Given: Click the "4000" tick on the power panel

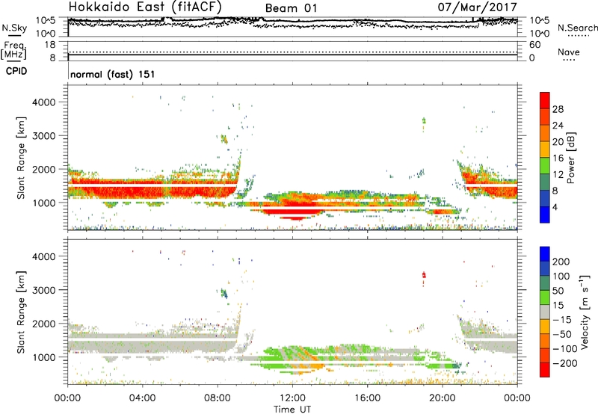Looking at the screenshot, I should [x=43, y=102].
